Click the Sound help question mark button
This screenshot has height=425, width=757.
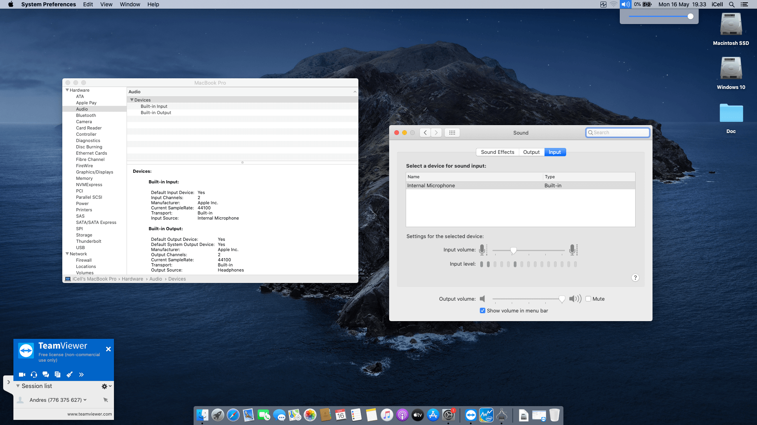coord(635,278)
